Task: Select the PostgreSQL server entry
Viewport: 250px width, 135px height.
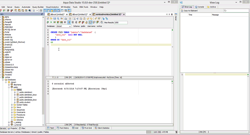Action: 9,50
